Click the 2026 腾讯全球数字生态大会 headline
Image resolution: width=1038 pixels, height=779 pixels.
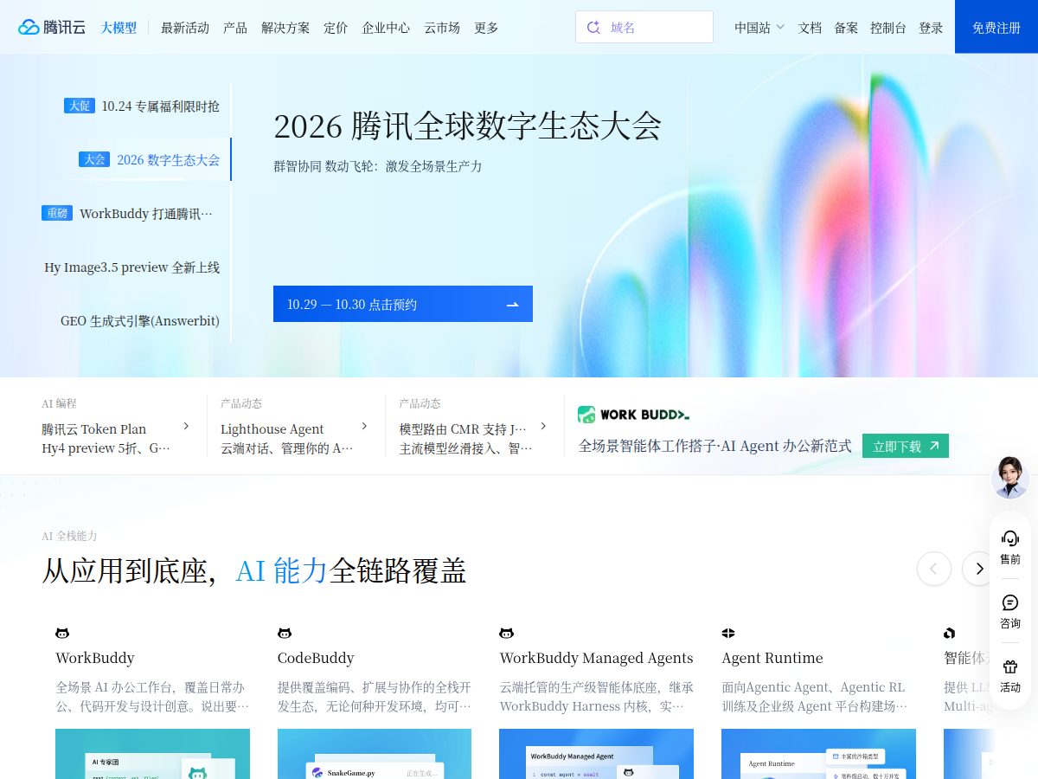[x=467, y=126]
